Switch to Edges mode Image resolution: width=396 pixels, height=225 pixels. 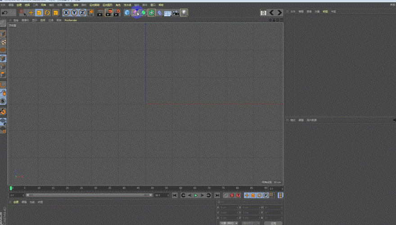[3, 67]
